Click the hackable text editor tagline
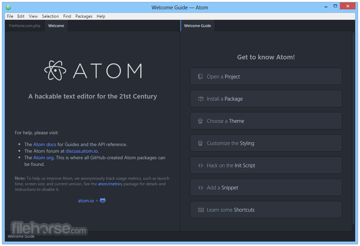 coord(92,96)
